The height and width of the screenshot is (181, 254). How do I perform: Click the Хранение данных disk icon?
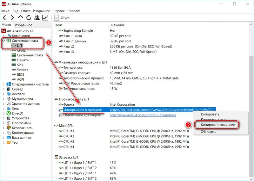9,103
